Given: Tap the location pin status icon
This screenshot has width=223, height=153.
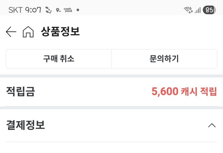Looking at the screenshot, I should point(58,10).
